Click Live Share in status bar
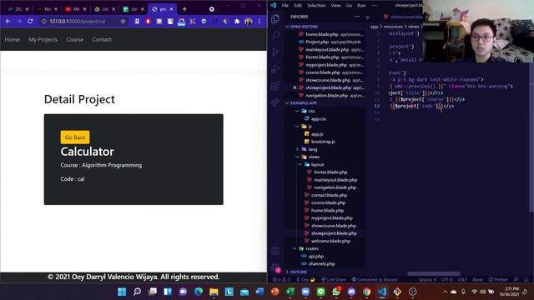Image resolution: width=534 pixels, height=300 pixels. click(x=334, y=280)
